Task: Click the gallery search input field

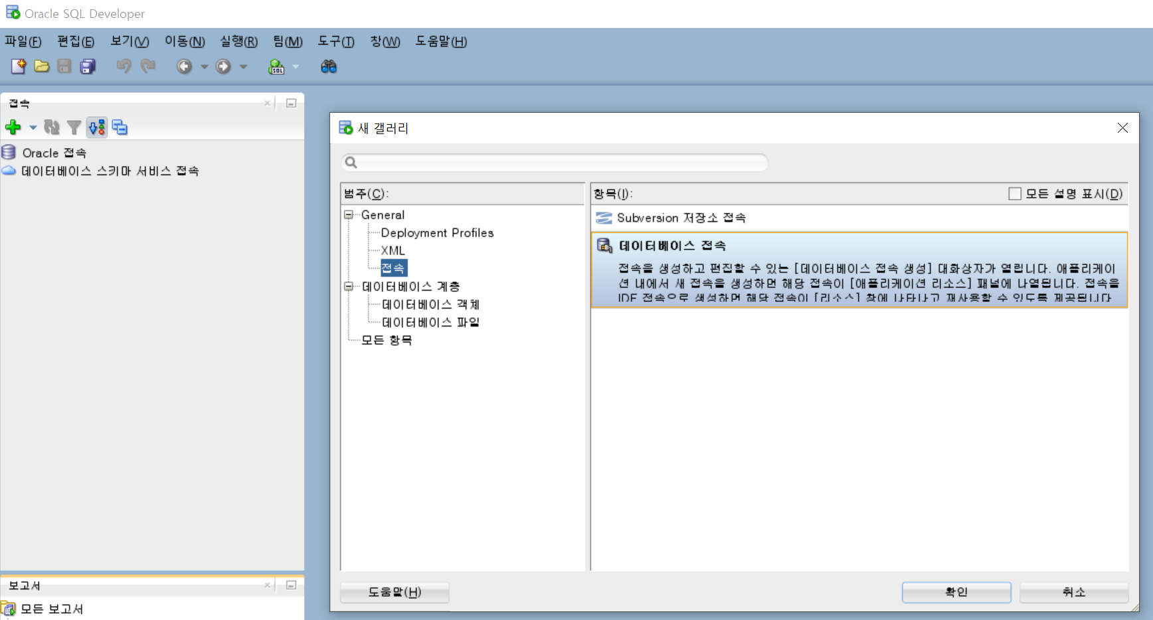Action: coord(555,163)
